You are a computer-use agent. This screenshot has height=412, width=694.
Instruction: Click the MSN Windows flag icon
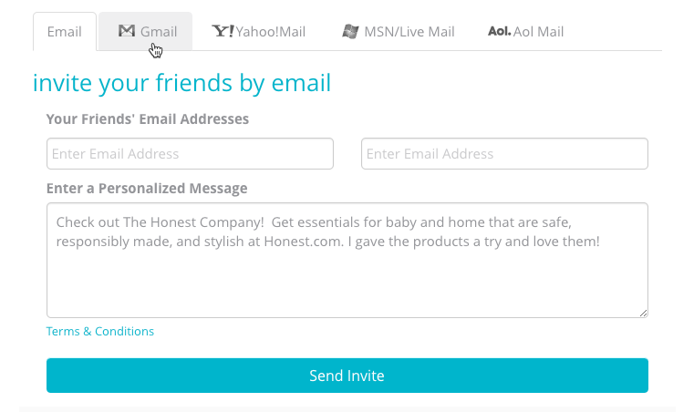click(x=350, y=31)
